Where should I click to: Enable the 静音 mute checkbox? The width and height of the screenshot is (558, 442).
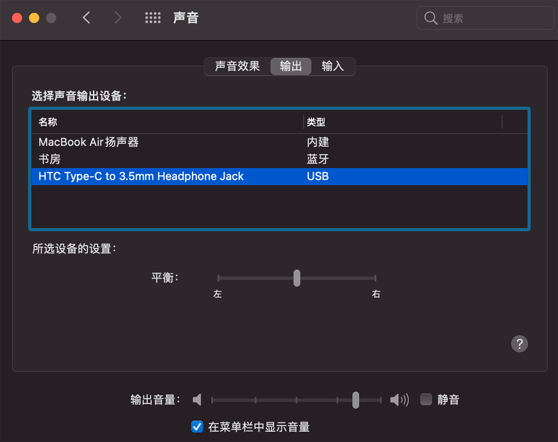coord(426,399)
